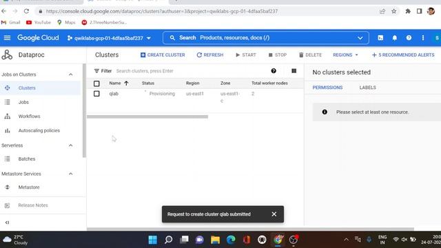Open File Explorer from the taskbar
Viewport: 441px width, 248px height.
215,240
